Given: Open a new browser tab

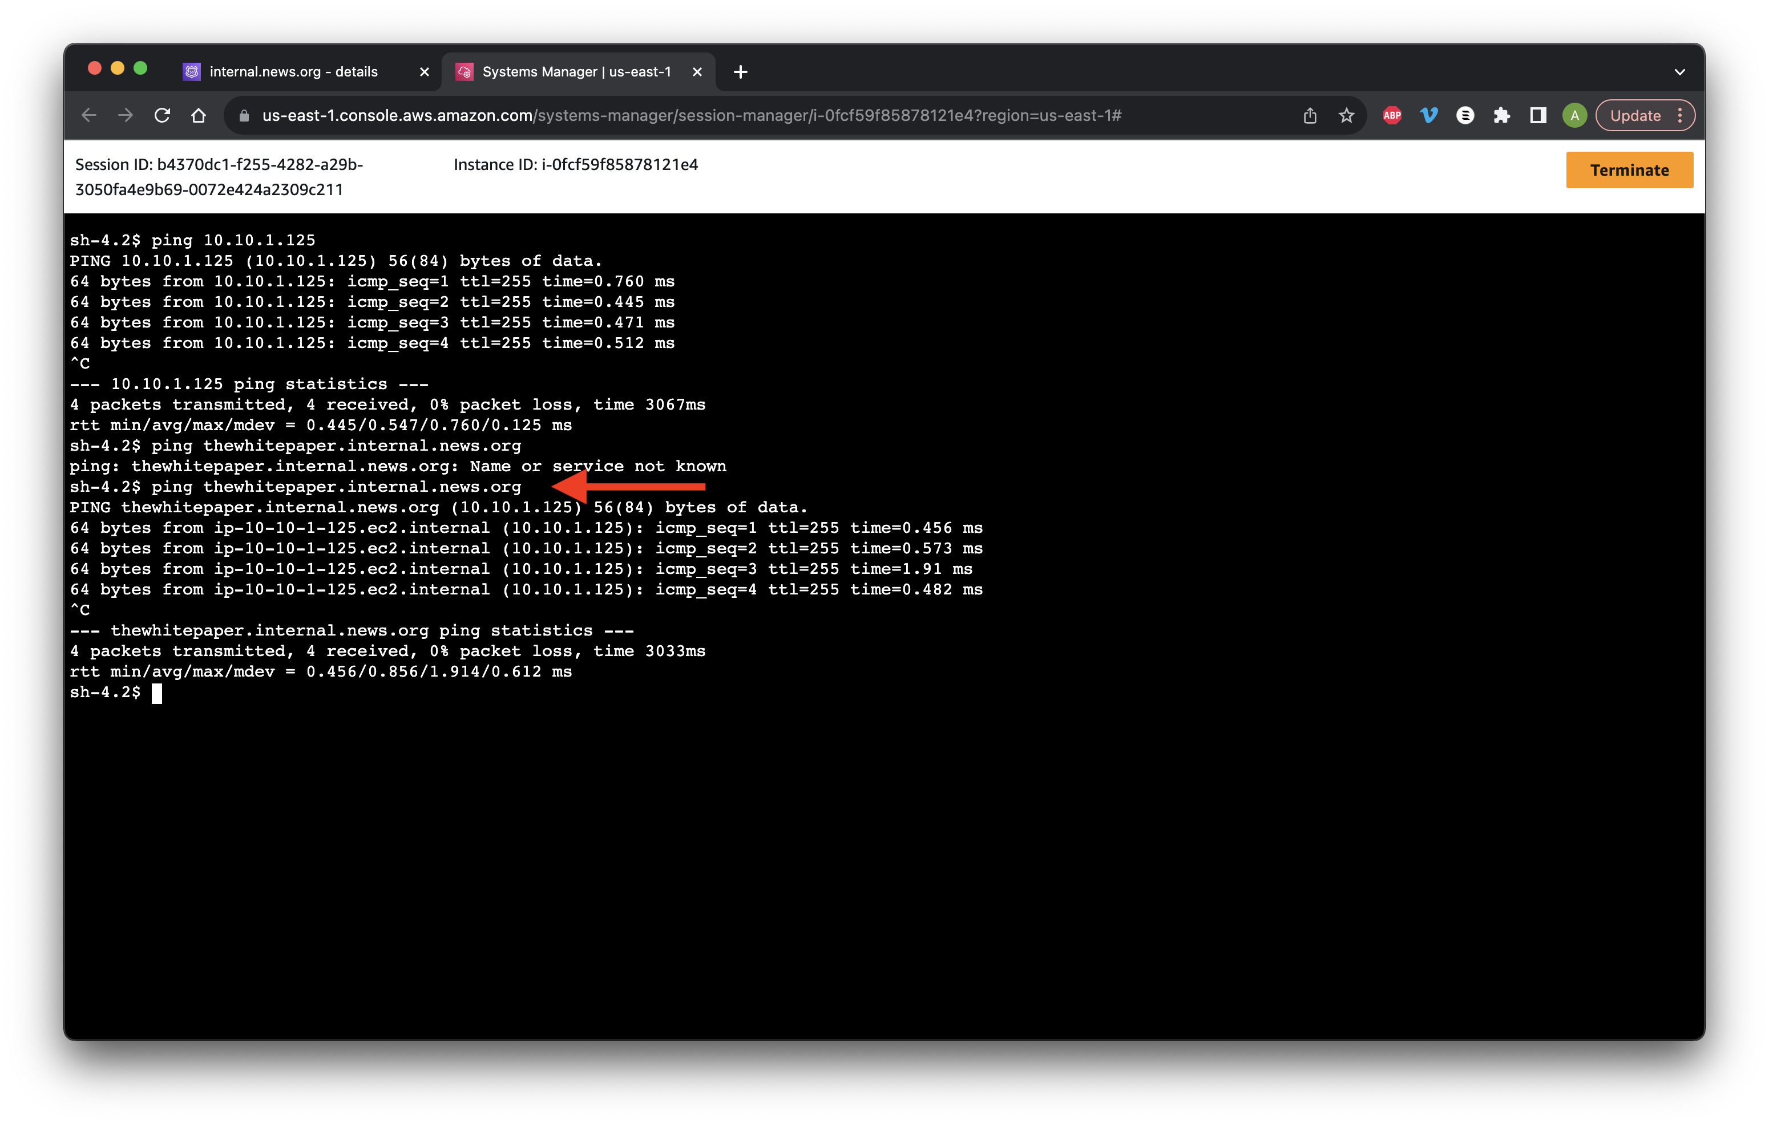Looking at the screenshot, I should click(x=741, y=72).
